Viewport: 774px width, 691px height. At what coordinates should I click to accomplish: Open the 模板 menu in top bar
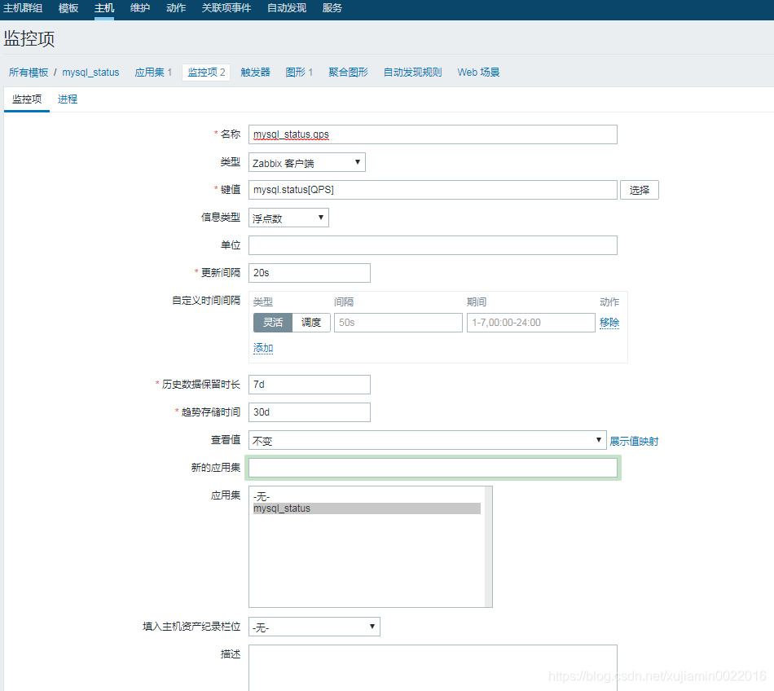(67, 9)
